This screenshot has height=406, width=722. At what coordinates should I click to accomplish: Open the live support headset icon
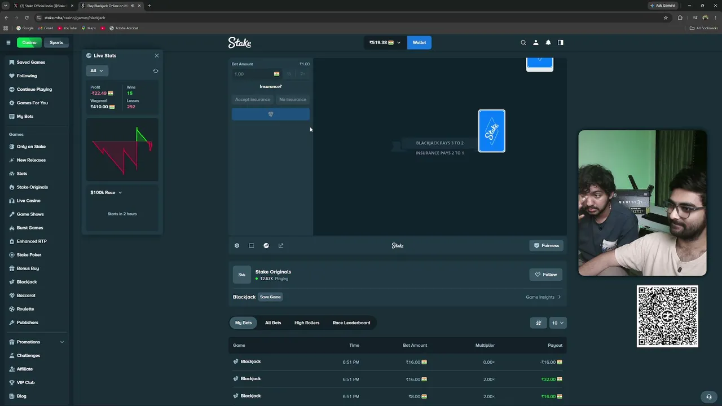[709, 396]
